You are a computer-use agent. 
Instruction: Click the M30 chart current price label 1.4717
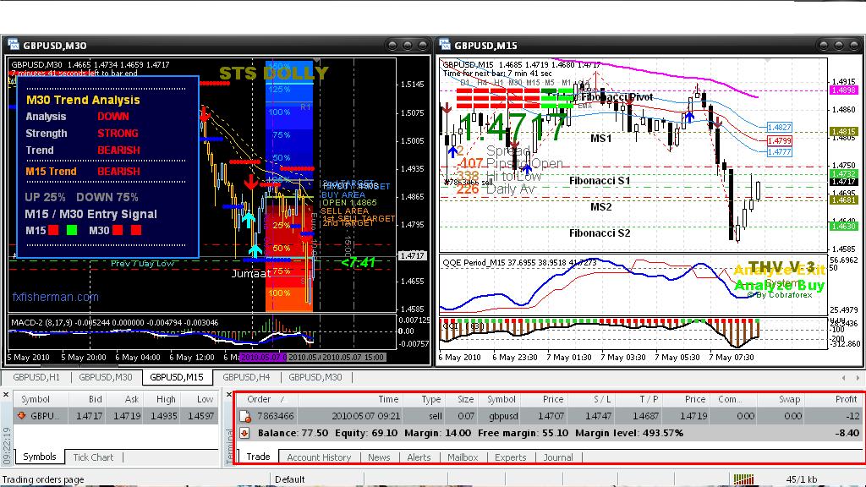[412, 255]
